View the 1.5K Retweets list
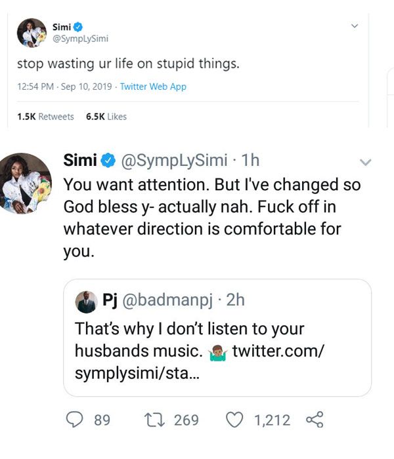Screen dimensions: 394x459 [x=45, y=117]
